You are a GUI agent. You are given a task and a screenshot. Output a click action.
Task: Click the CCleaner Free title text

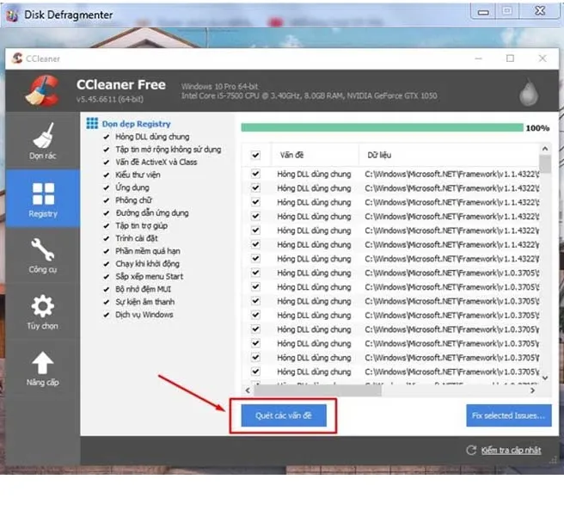coord(121,85)
